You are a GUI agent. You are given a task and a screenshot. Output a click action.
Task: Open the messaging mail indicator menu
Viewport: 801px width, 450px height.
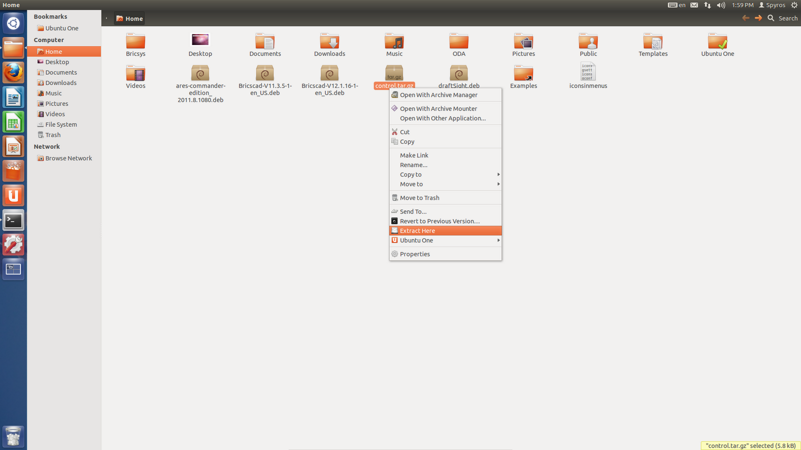(694, 5)
